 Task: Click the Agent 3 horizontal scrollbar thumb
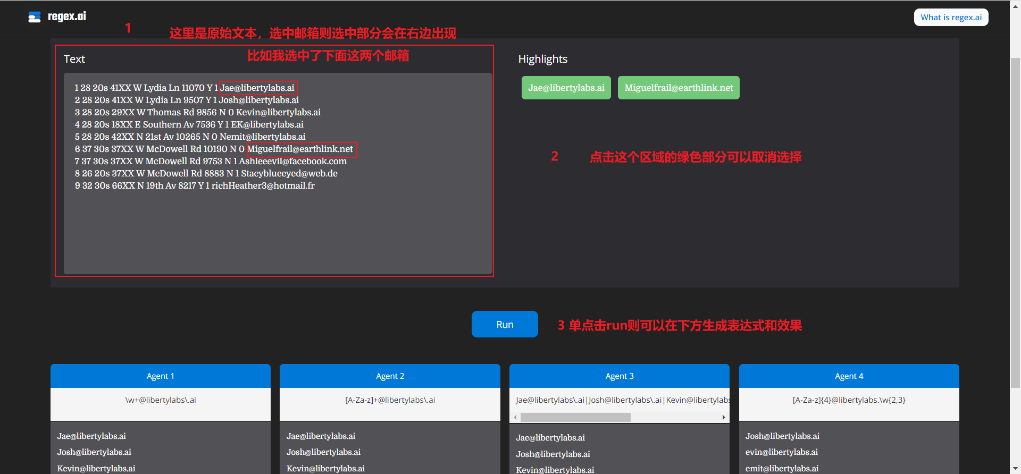tap(575, 417)
